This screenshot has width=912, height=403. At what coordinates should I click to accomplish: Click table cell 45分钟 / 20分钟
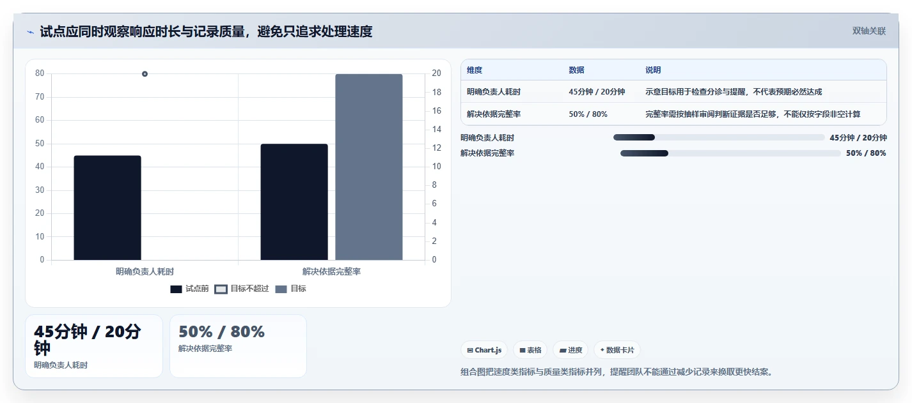(597, 92)
